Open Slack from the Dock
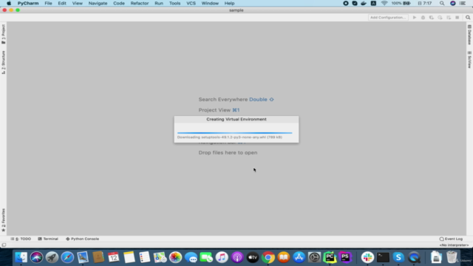 (x=367, y=257)
